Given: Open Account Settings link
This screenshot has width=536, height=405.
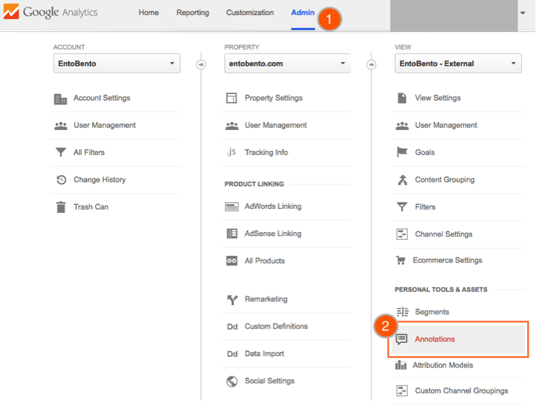Looking at the screenshot, I should coord(102,98).
